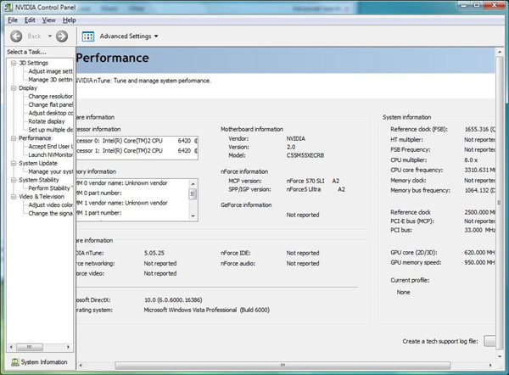Select Rotate display in task tree
The width and height of the screenshot is (509, 375).
46,120
